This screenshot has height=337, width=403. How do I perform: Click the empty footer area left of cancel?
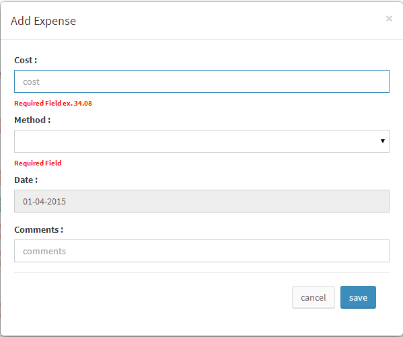pyautogui.click(x=153, y=297)
